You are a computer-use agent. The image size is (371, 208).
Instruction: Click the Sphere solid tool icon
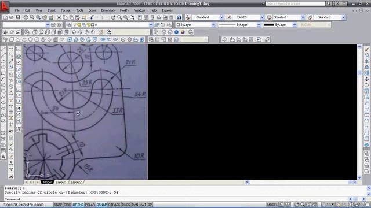click(x=31, y=39)
